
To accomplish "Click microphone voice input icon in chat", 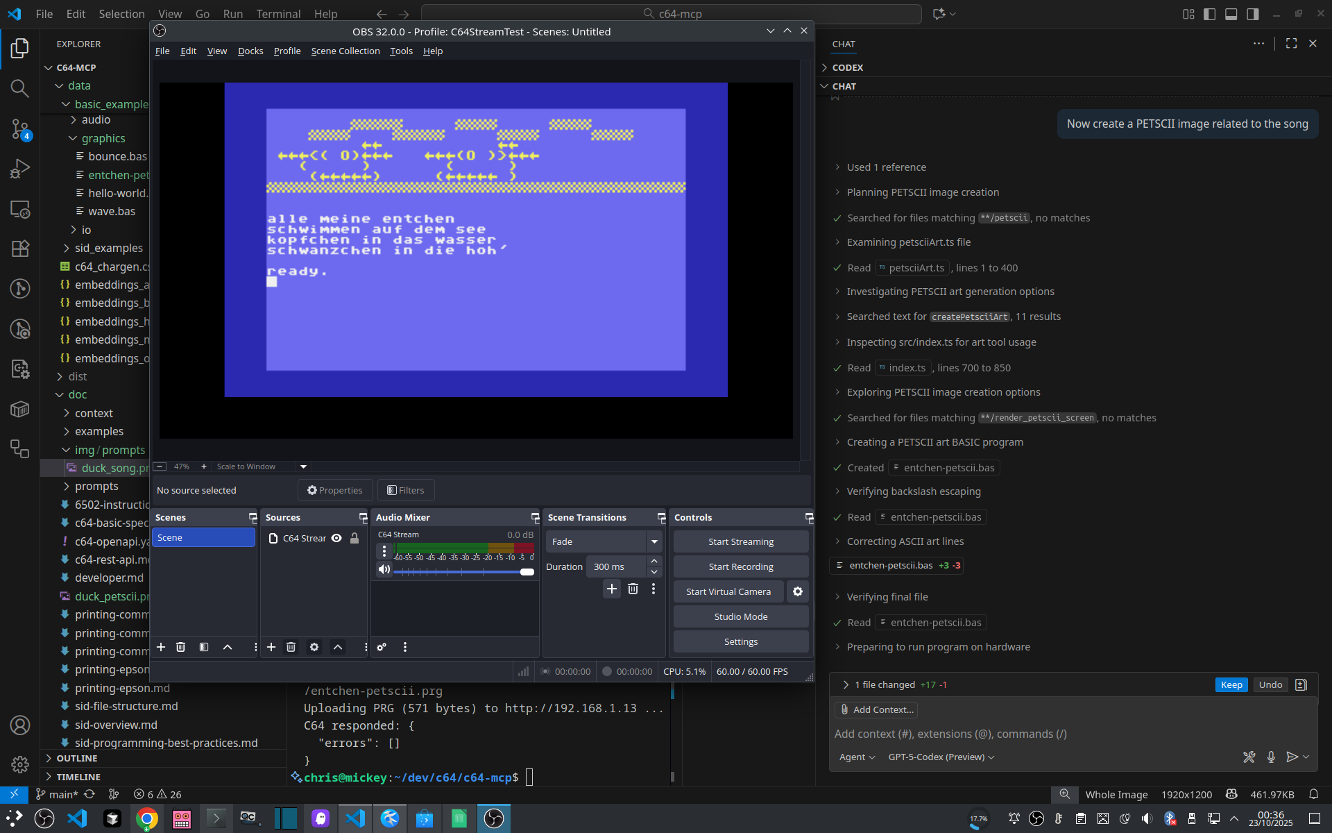I will (x=1271, y=757).
